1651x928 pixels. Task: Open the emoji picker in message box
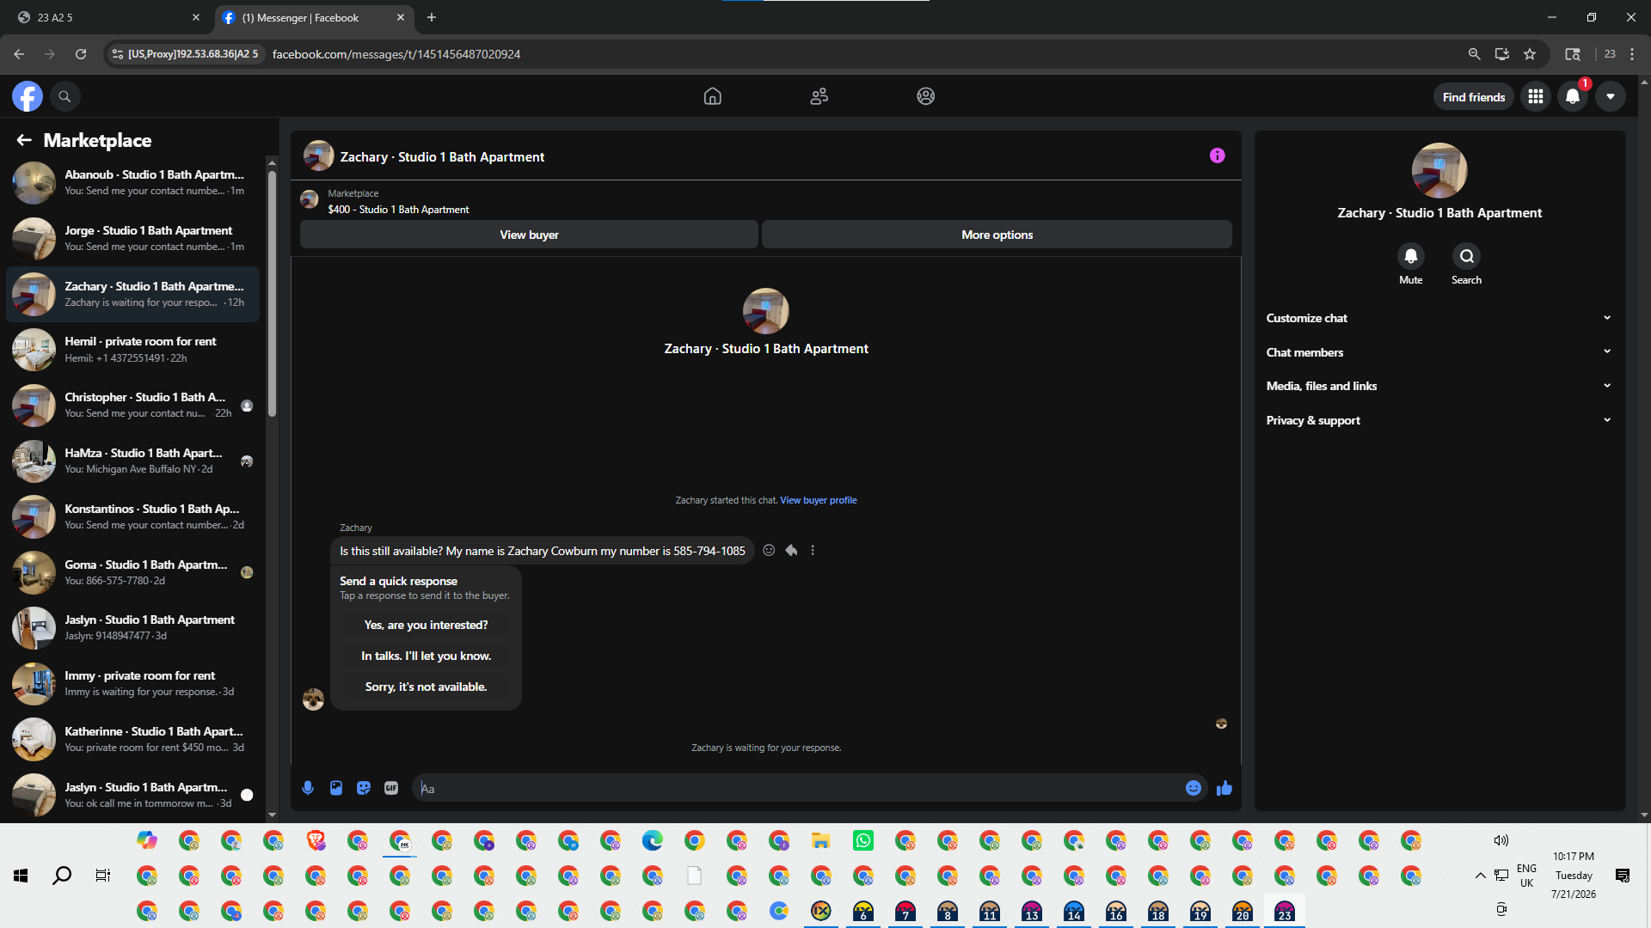1194,788
